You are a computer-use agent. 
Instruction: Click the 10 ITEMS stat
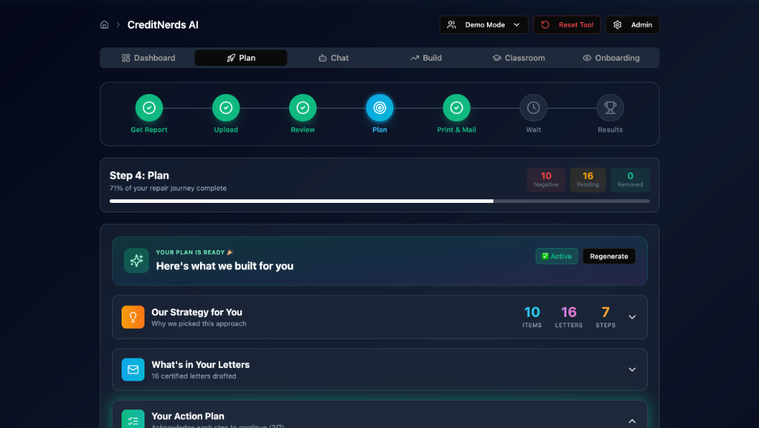coord(532,317)
